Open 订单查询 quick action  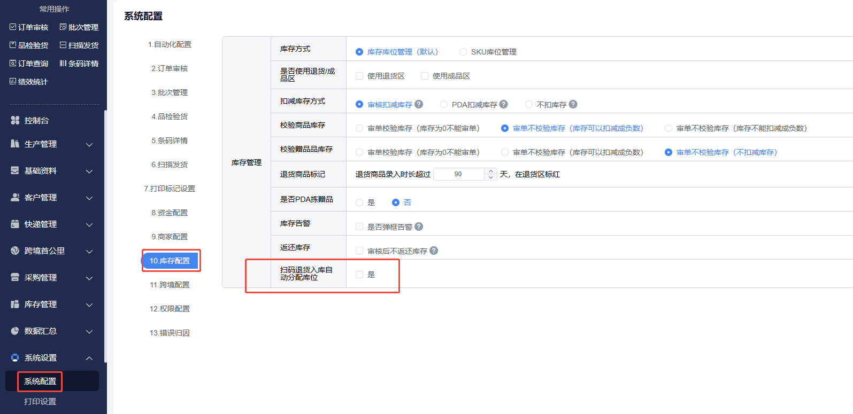point(29,64)
